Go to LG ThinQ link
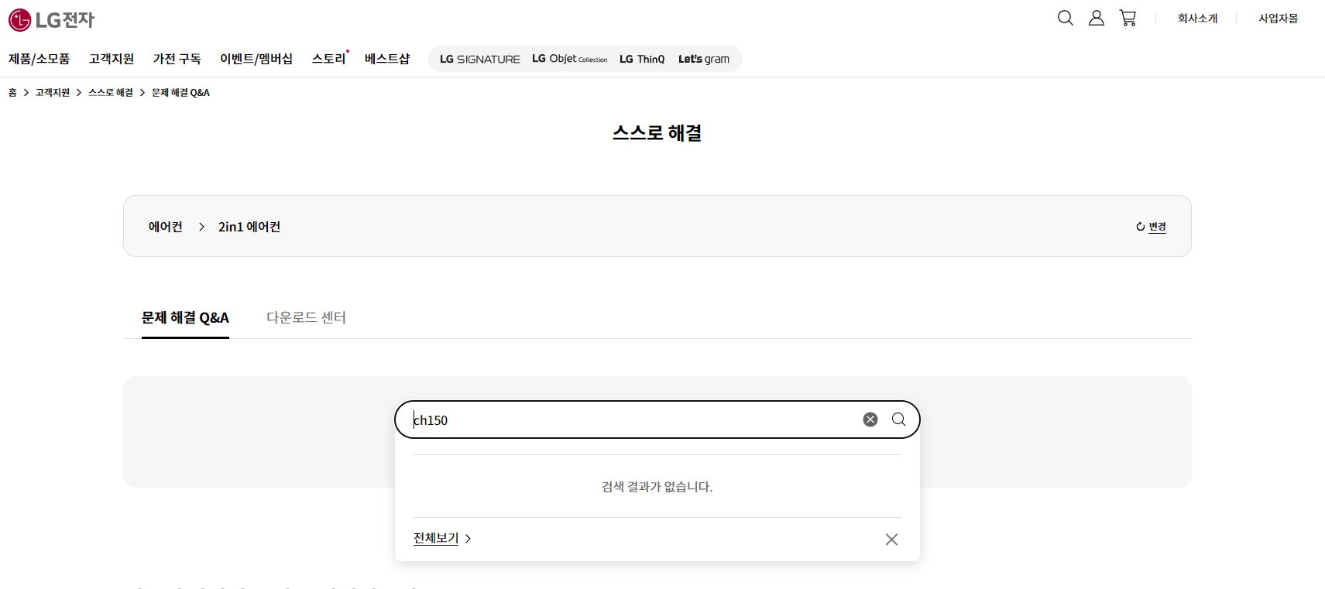The width and height of the screenshot is (1325, 589). click(642, 59)
